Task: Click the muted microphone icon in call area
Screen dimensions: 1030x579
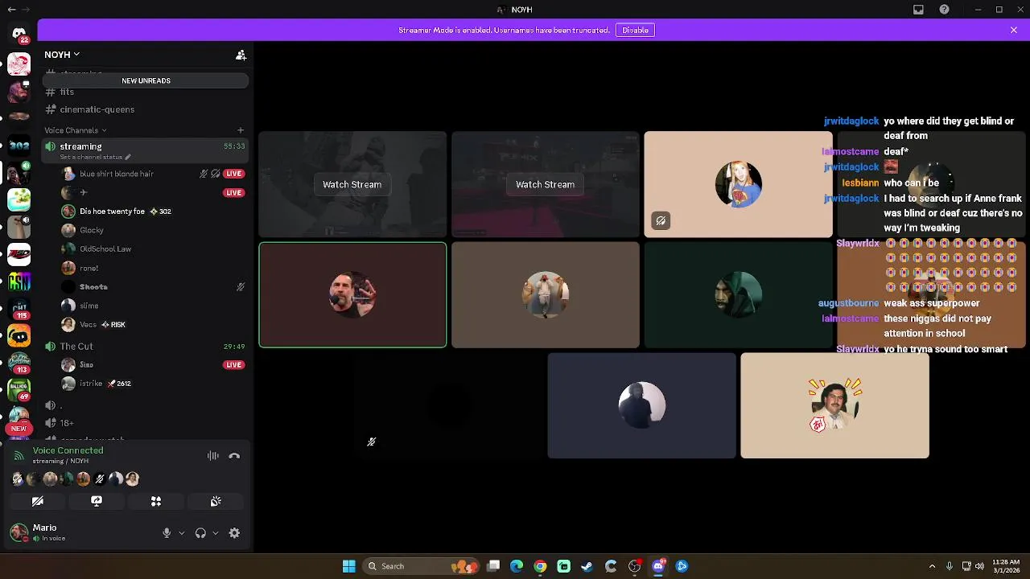Action: (372, 442)
